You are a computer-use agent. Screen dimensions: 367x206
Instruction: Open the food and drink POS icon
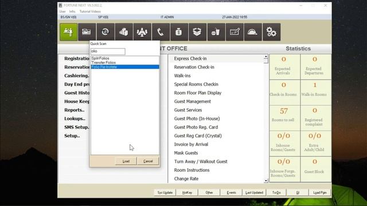click(x=216, y=32)
